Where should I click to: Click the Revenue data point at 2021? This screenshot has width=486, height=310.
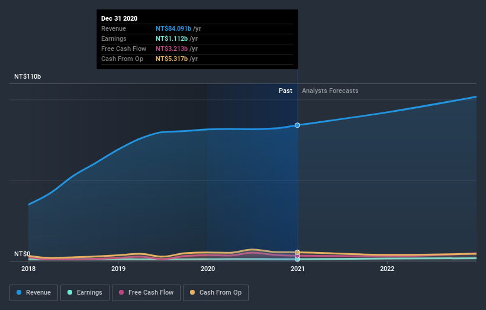297,125
